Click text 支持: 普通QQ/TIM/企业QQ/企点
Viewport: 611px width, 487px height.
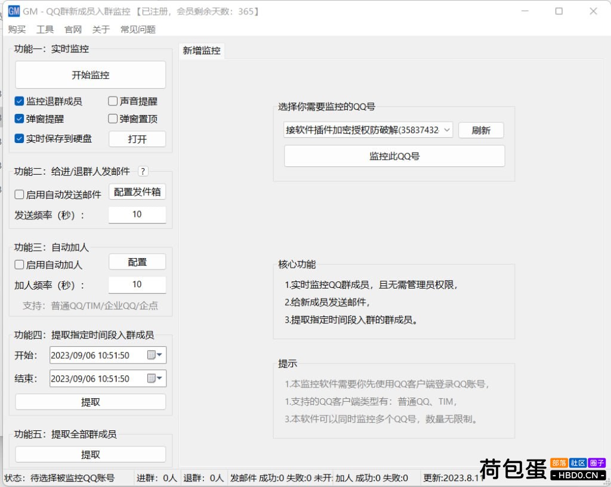pyautogui.click(x=91, y=306)
